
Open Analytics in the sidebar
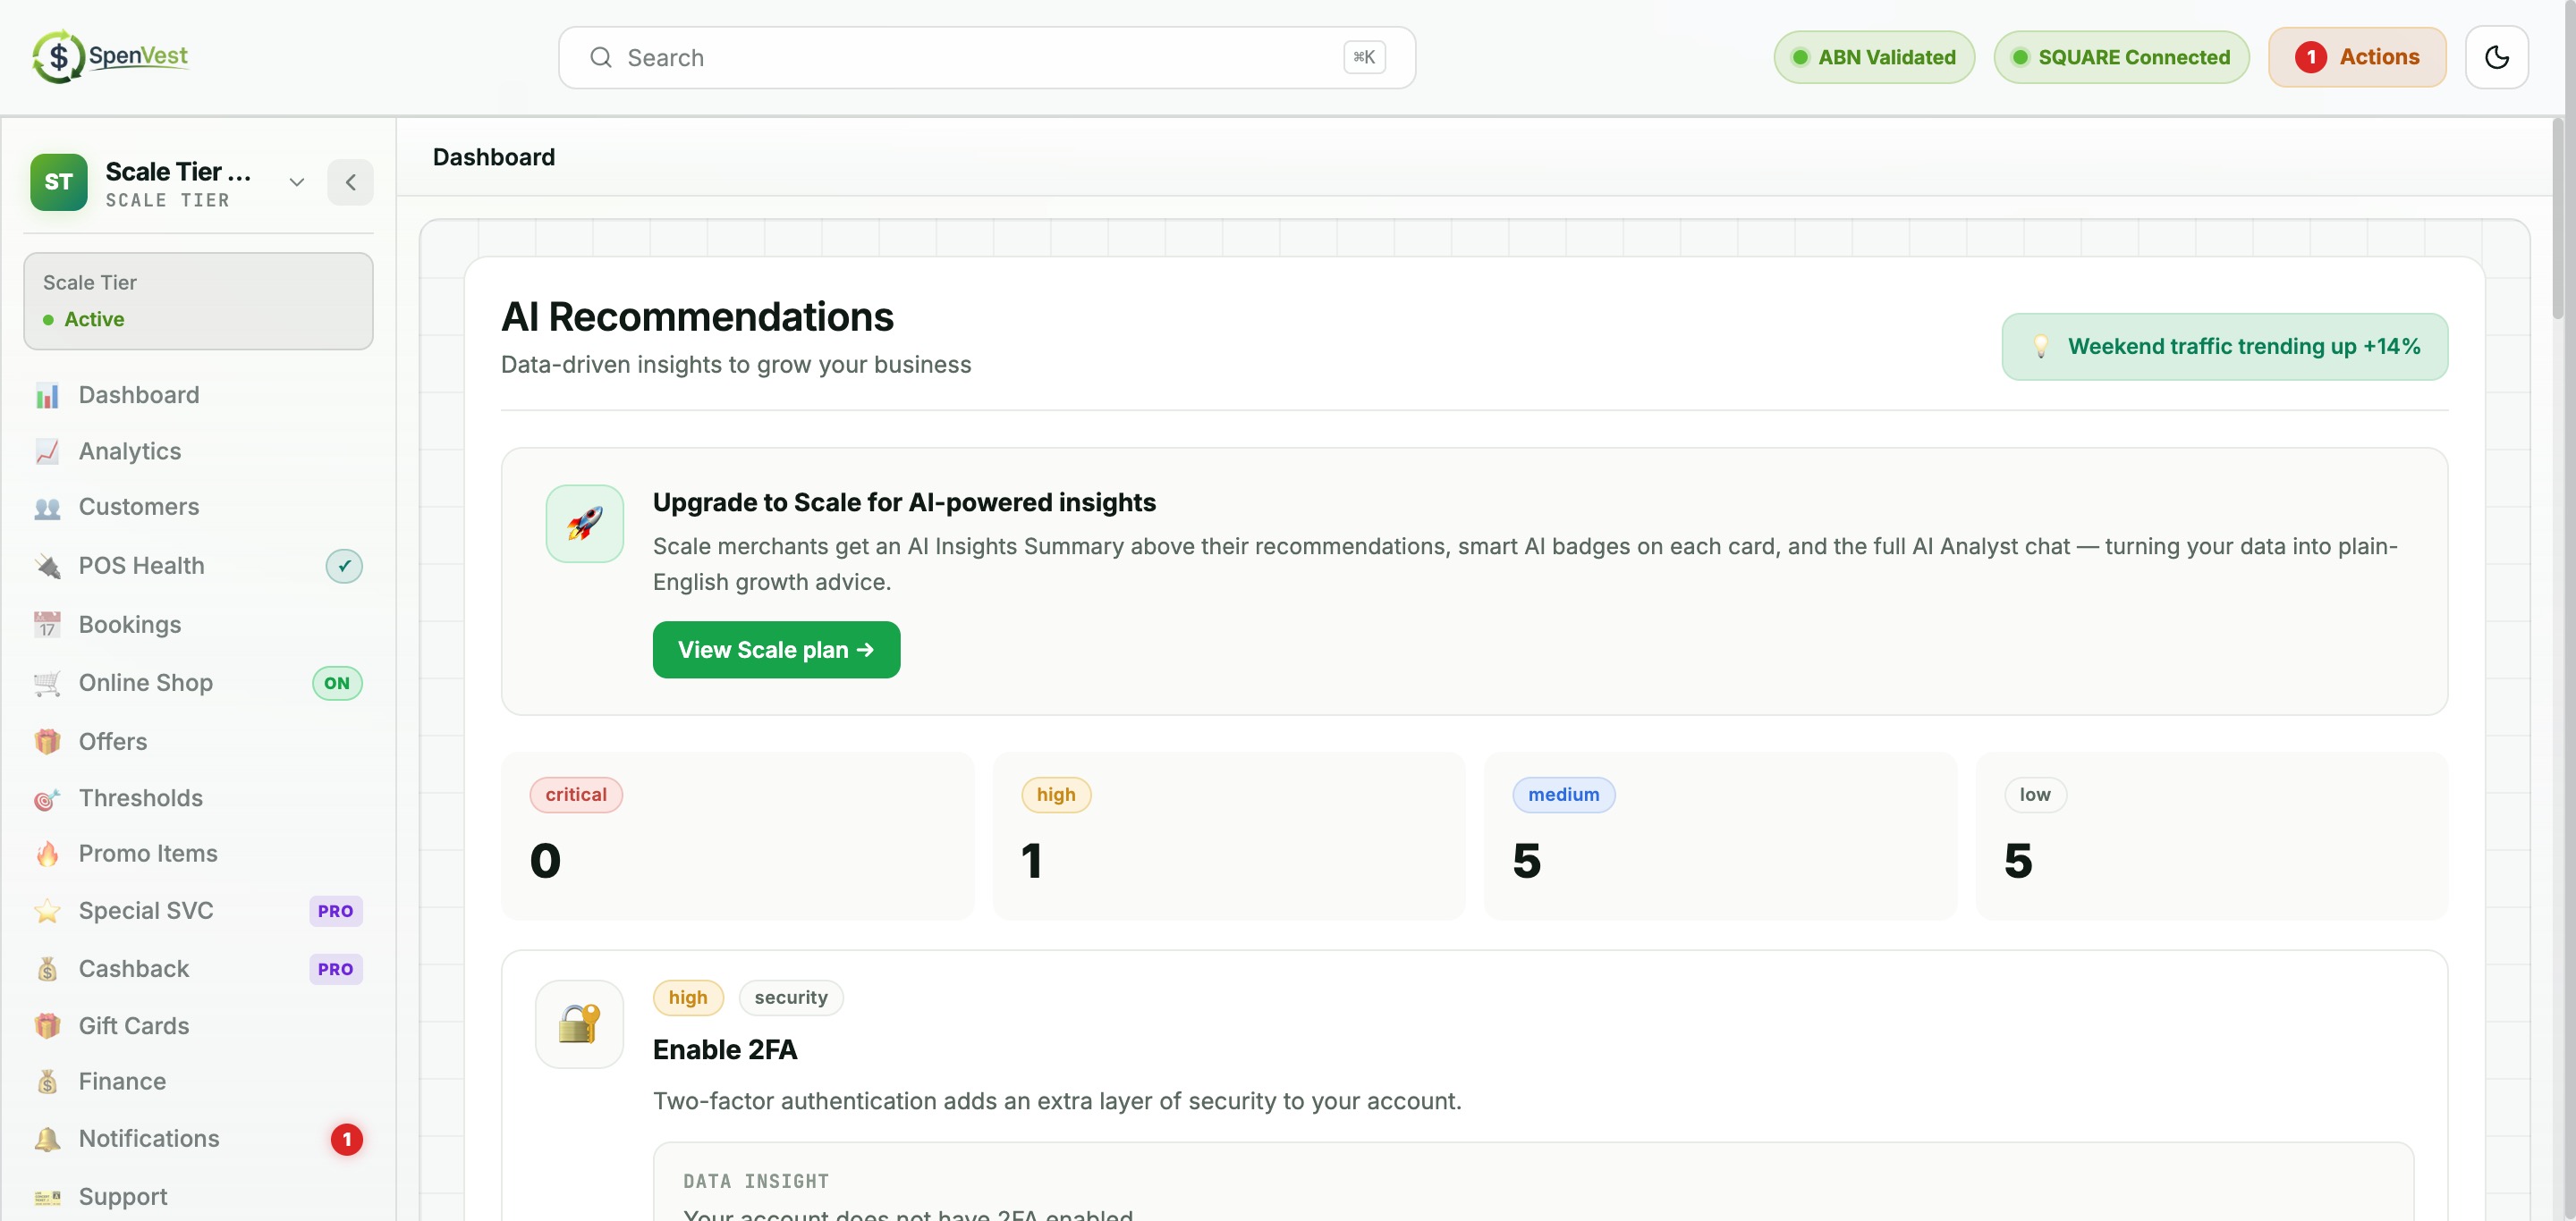pyautogui.click(x=198, y=451)
